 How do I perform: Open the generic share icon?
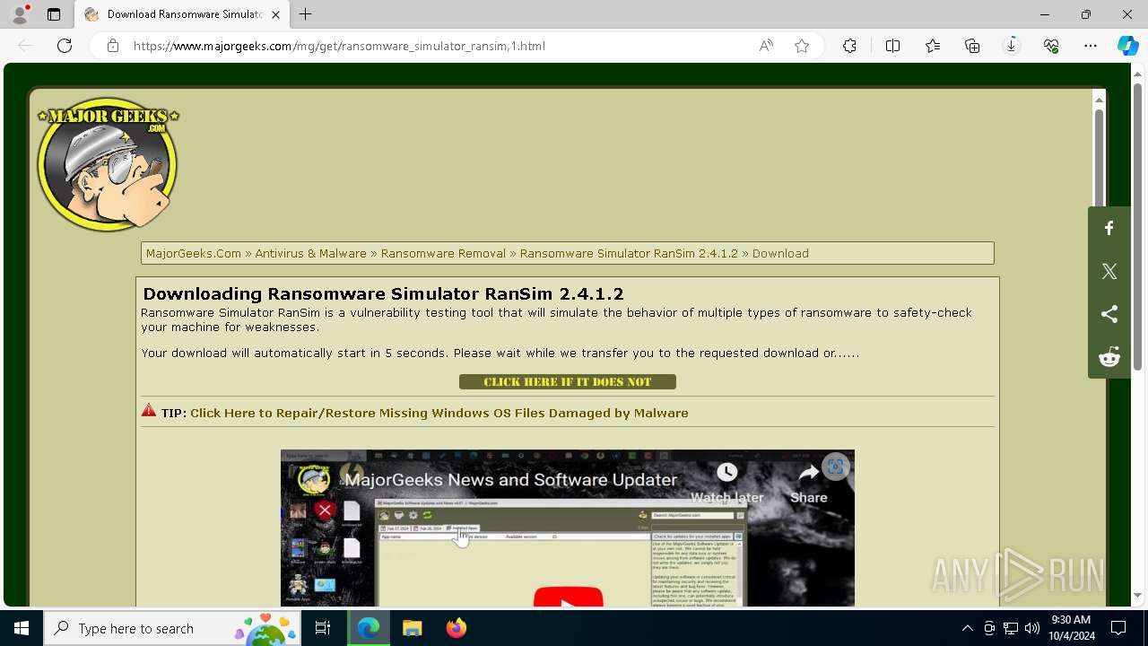click(1109, 314)
